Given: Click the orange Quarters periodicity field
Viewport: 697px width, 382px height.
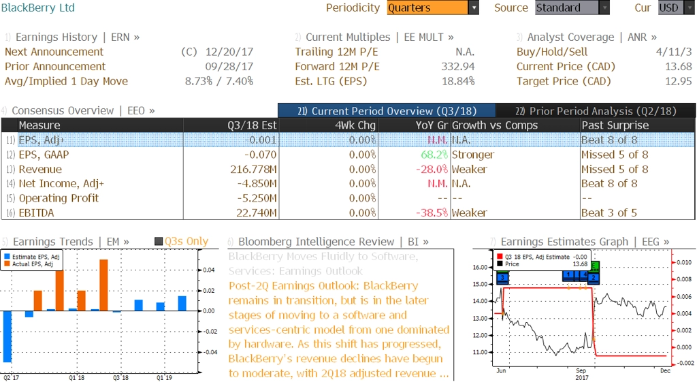Looking at the screenshot, I should click(x=427, y=7).
